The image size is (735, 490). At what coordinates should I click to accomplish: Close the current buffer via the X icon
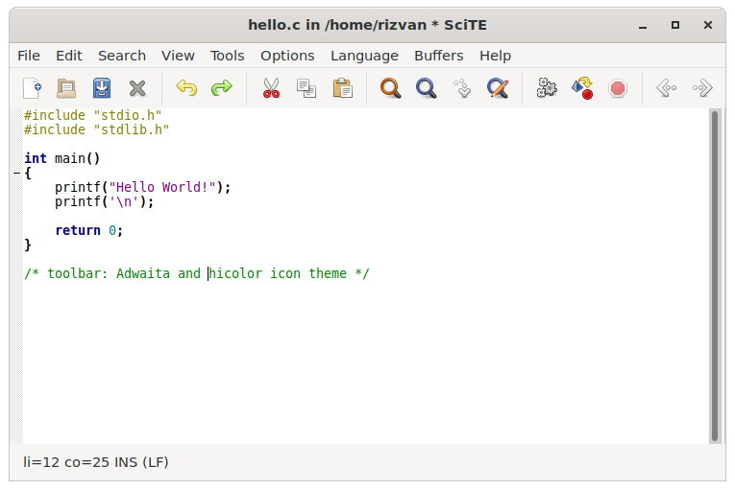pyautogui.click(x=137, y=88)
